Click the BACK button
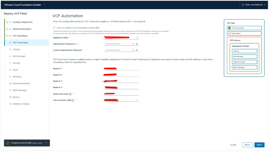The height and width of the screenshot is (152, 269). pyautogui.click(x=247, y=145)
